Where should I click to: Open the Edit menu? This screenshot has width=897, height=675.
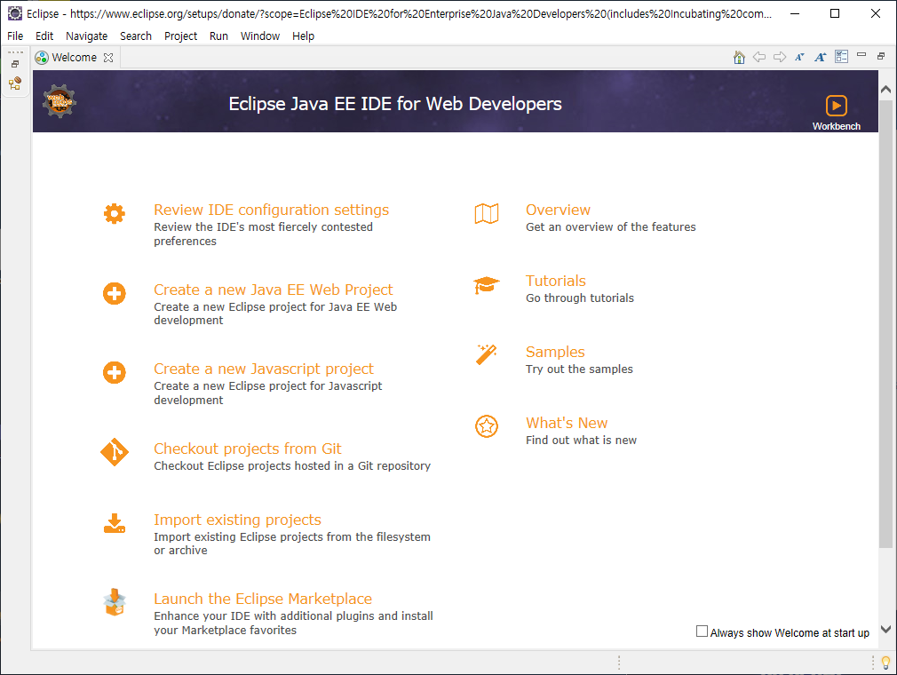click(x=44, y=36)
